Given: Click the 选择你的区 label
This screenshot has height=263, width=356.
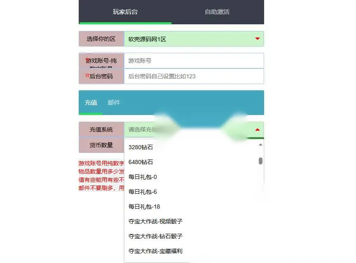Looking at the screenshot, I should tap(101, 39).
